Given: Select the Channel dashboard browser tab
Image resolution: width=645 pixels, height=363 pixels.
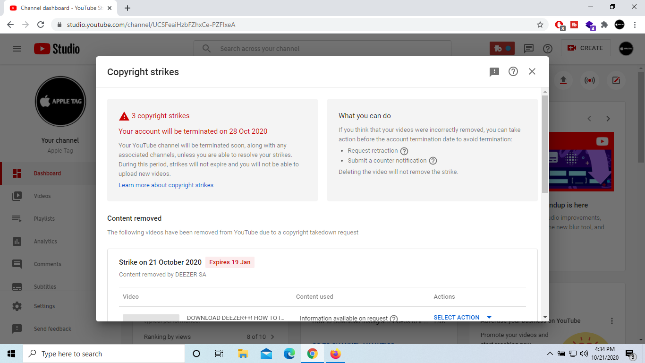Looking at the screenshot, I should 60,8.
